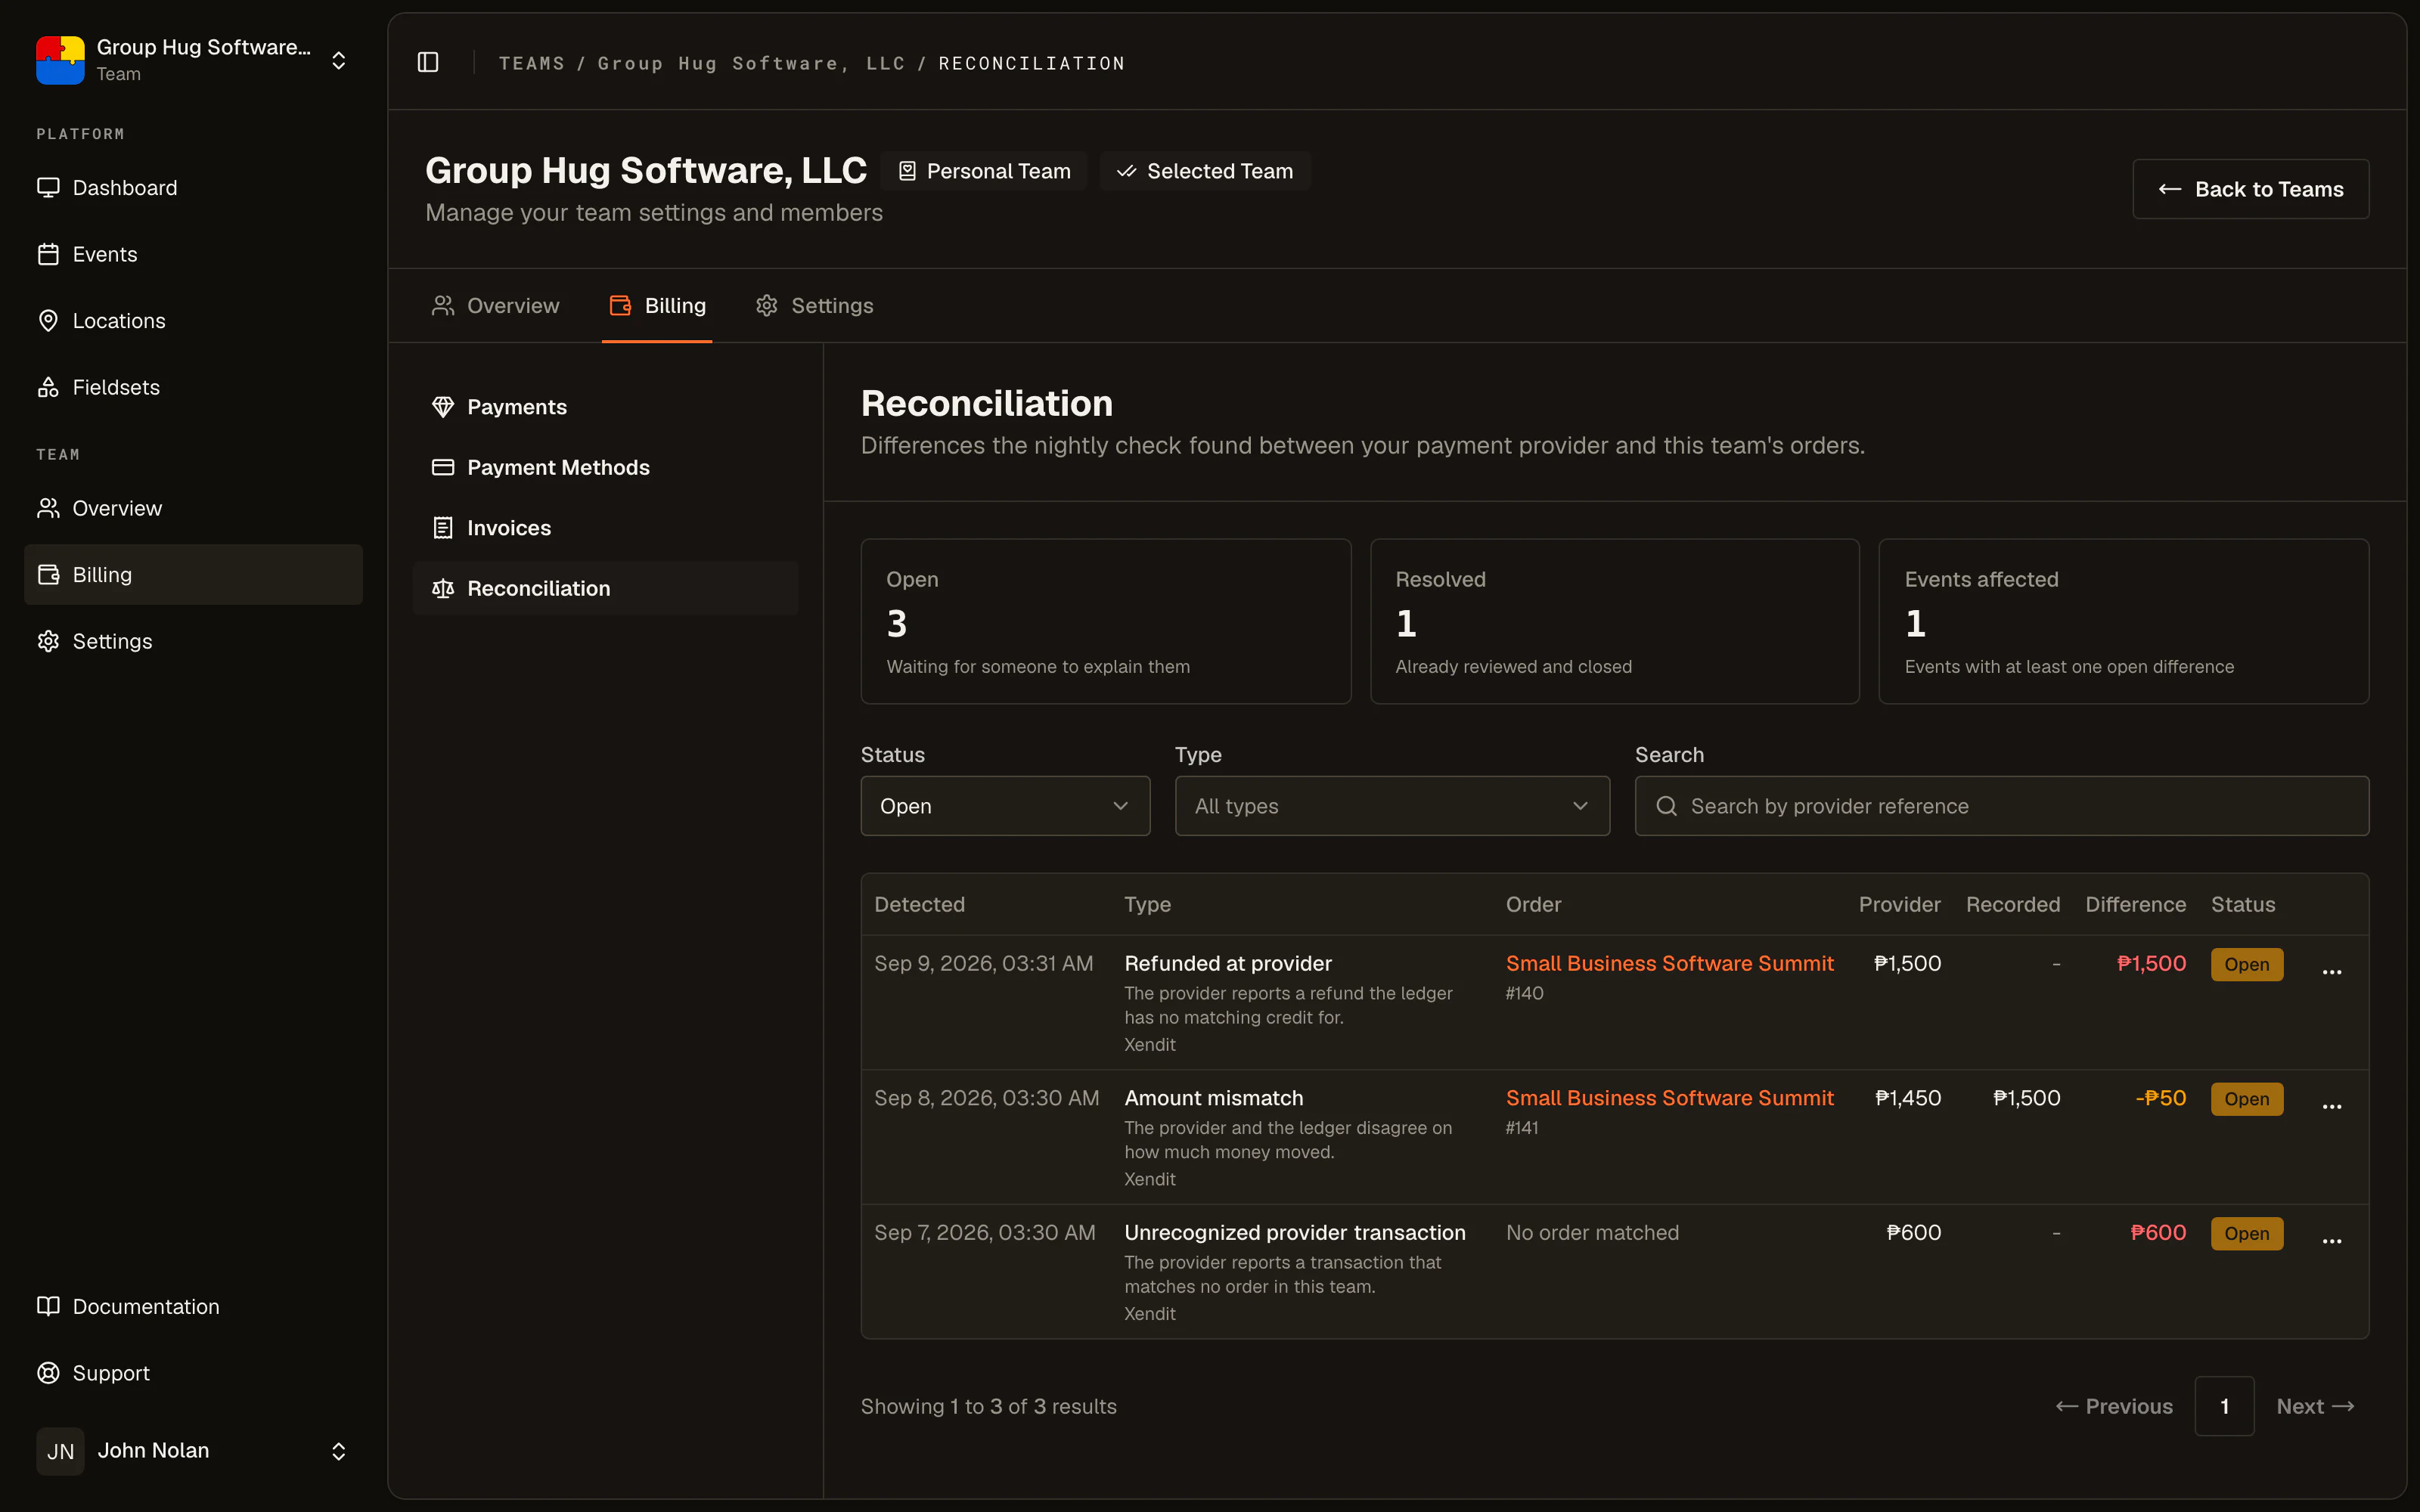
Task: Click Open status badge on Refunded at provider row
Action: (2247, 964)
